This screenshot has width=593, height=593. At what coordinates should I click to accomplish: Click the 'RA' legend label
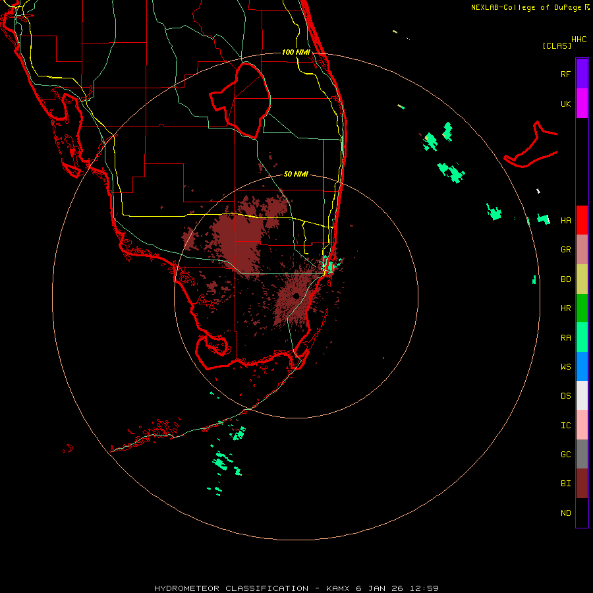565,338
